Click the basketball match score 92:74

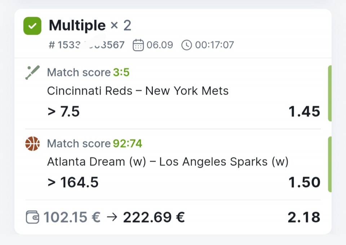pos(128,144)
